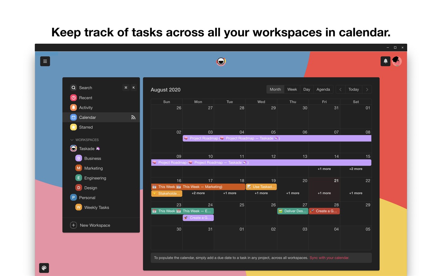Go to the next month arrow
The height and width of the screenshot is (276, 442).
(x=367, y=90)
